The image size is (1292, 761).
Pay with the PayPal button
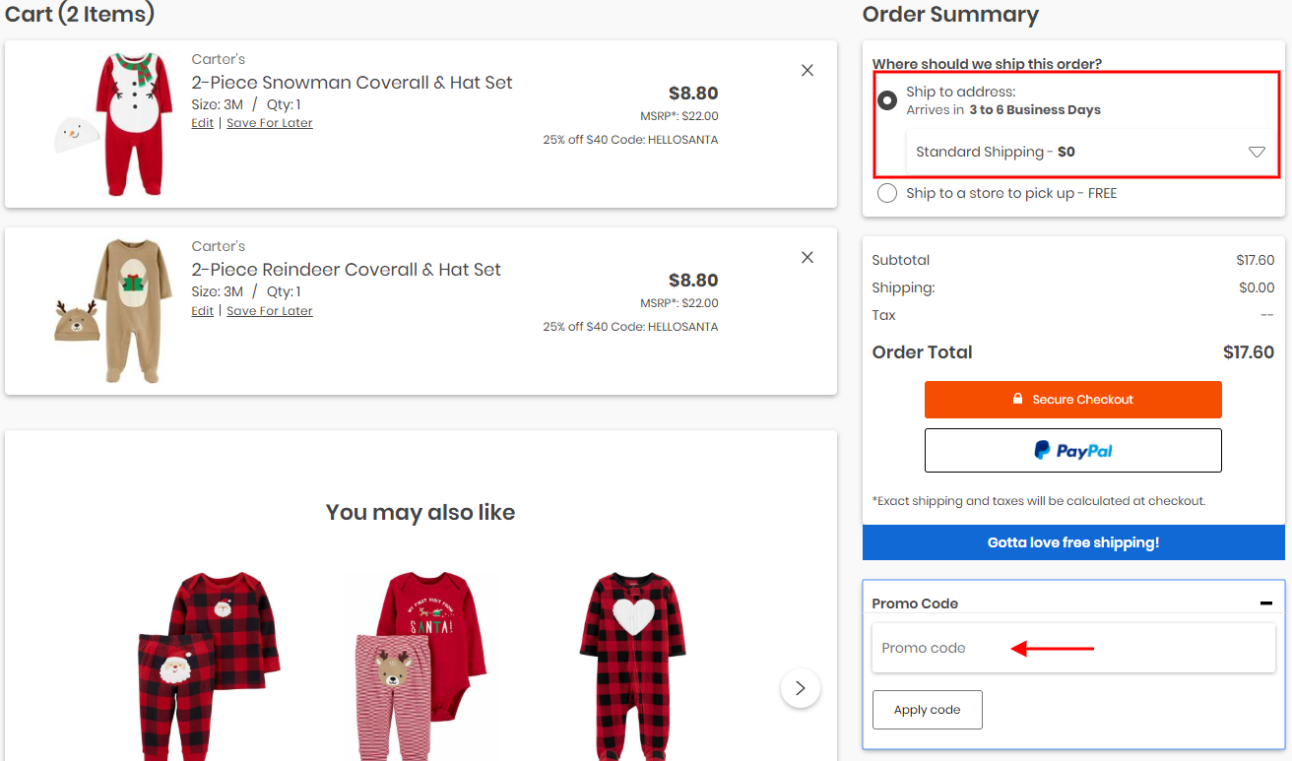coord(1072,450)
